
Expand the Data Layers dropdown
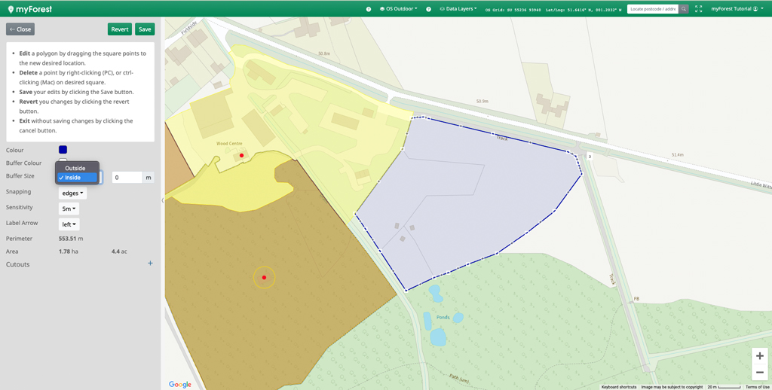(459, 9)
